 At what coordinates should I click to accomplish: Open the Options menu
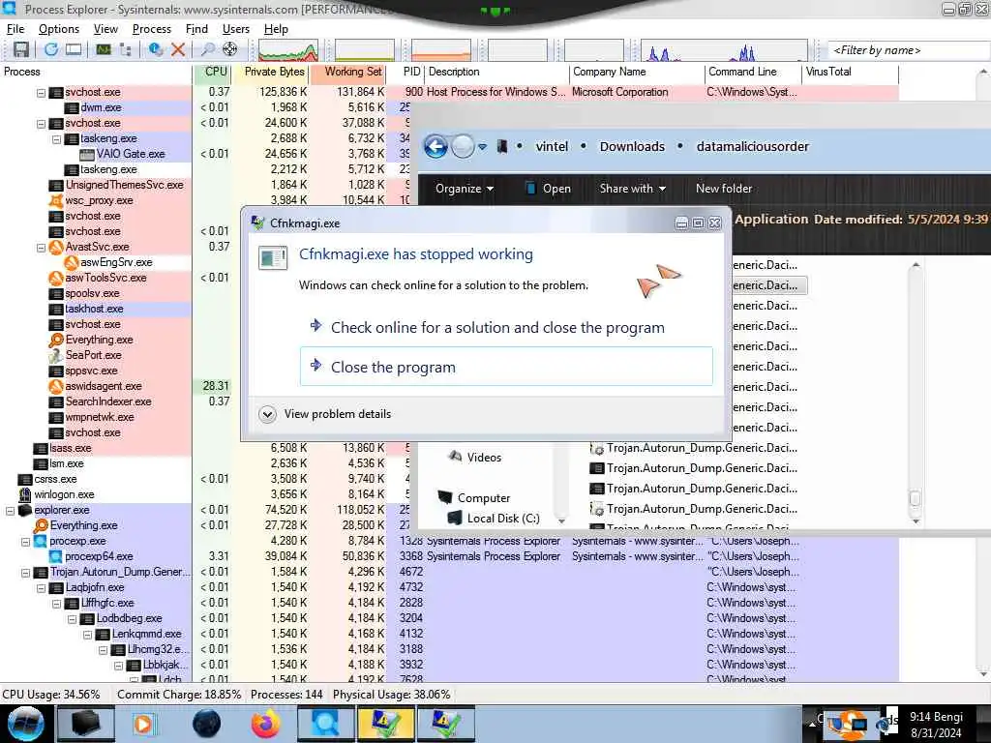tap(59, 29)
